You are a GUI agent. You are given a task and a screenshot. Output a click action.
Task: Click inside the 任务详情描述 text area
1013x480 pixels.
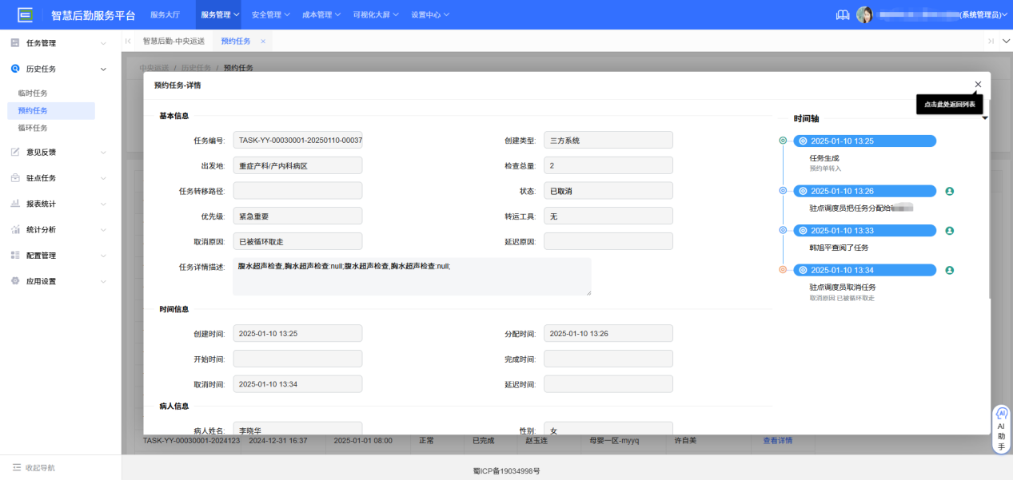(x=410, y=276)
